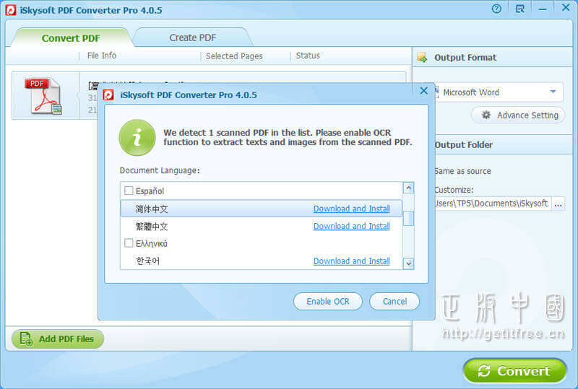Click the Selected Pages column header
This screenshot has height=389, width=578.
pos(234,56)
